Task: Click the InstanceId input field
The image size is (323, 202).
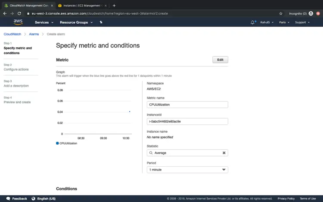Action: pyautogui.click(x=187, y=121)
